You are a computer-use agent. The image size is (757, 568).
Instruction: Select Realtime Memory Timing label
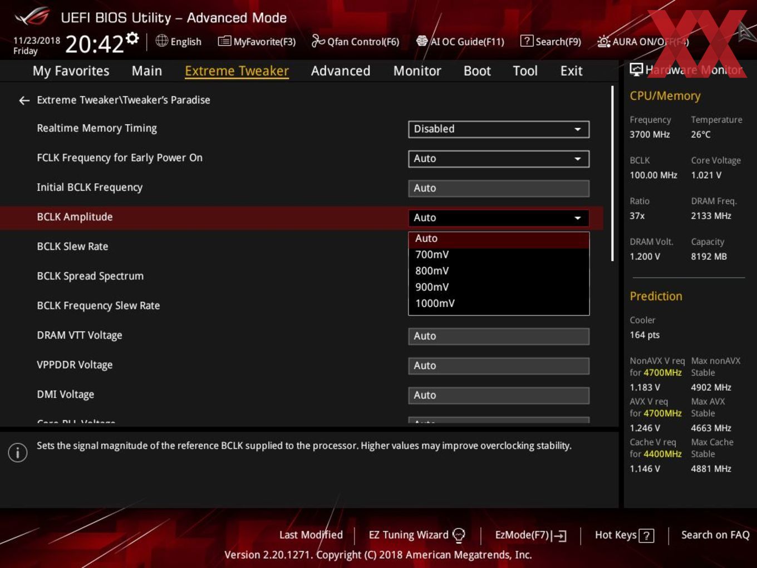pyautogui.click(x=97, y=129)
